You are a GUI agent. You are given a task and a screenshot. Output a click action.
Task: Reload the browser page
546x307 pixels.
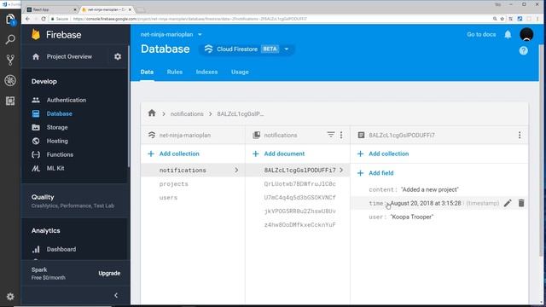[x=44, y=19]
